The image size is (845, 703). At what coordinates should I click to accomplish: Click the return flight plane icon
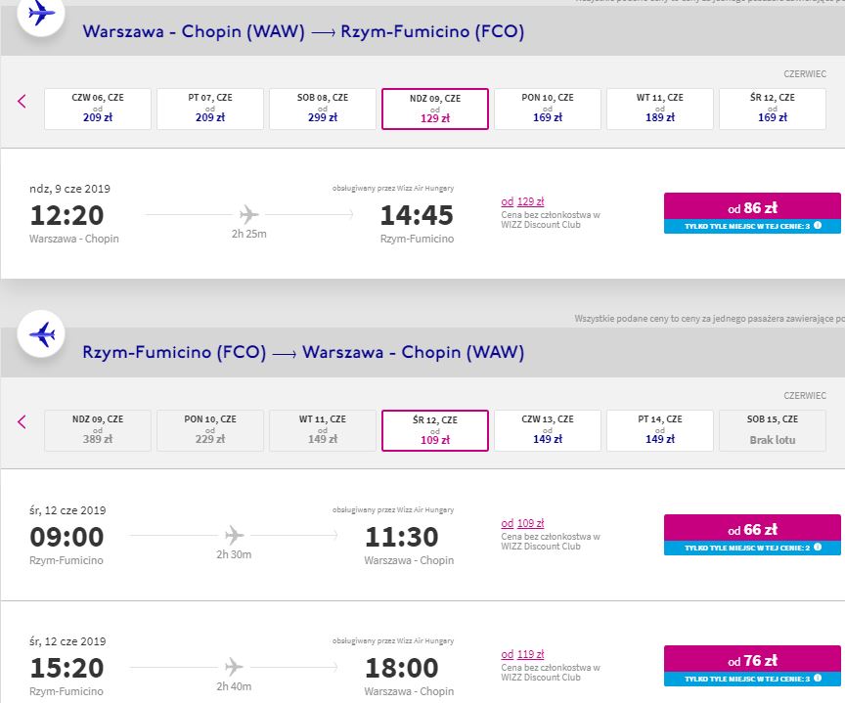pyautogui.click(x=41, y=334)
